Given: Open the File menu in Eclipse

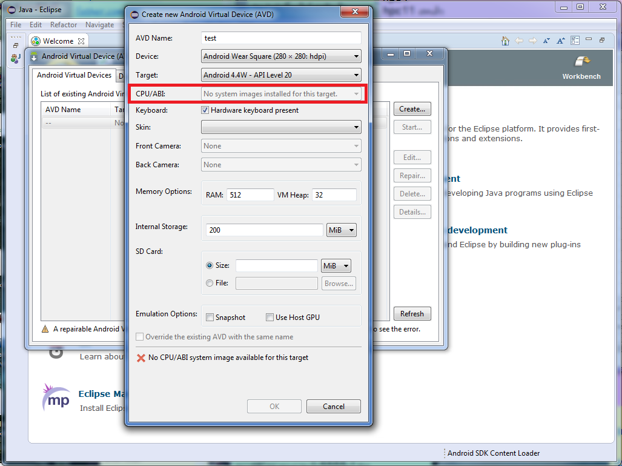Looking at the screenshot, I should point(16,25).
